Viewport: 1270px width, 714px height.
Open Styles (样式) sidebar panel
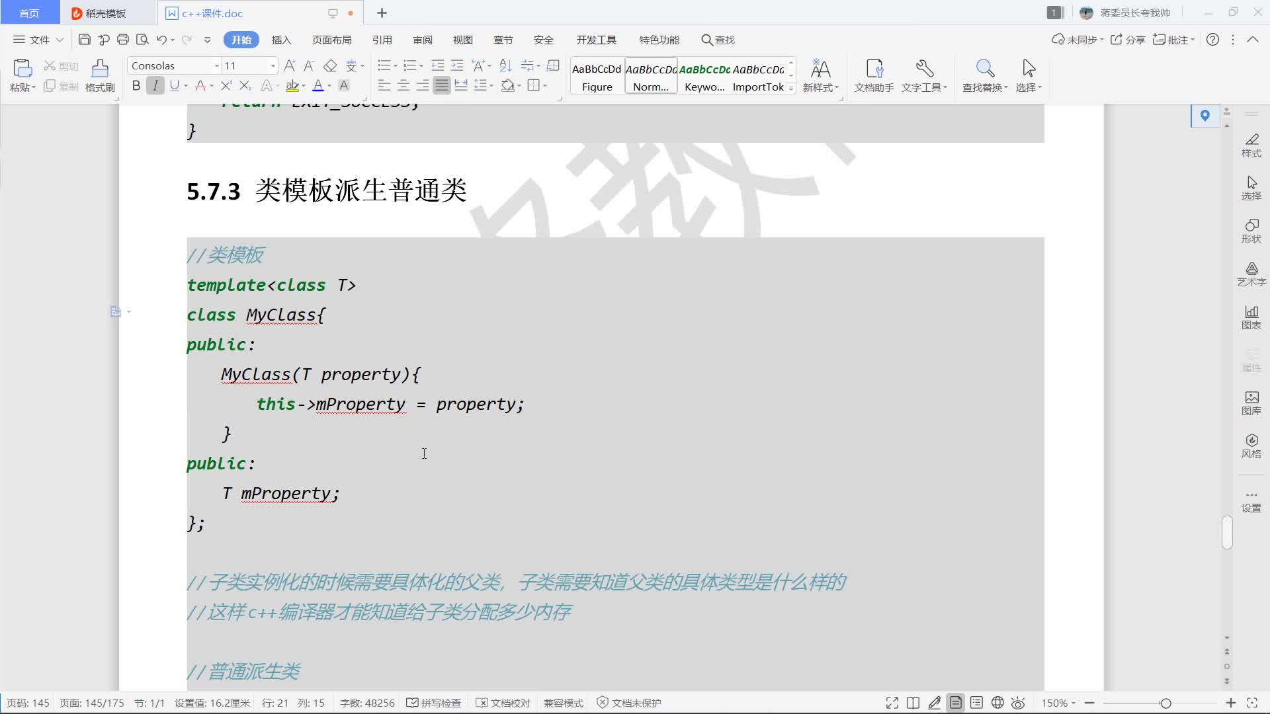coord(1251,145)
